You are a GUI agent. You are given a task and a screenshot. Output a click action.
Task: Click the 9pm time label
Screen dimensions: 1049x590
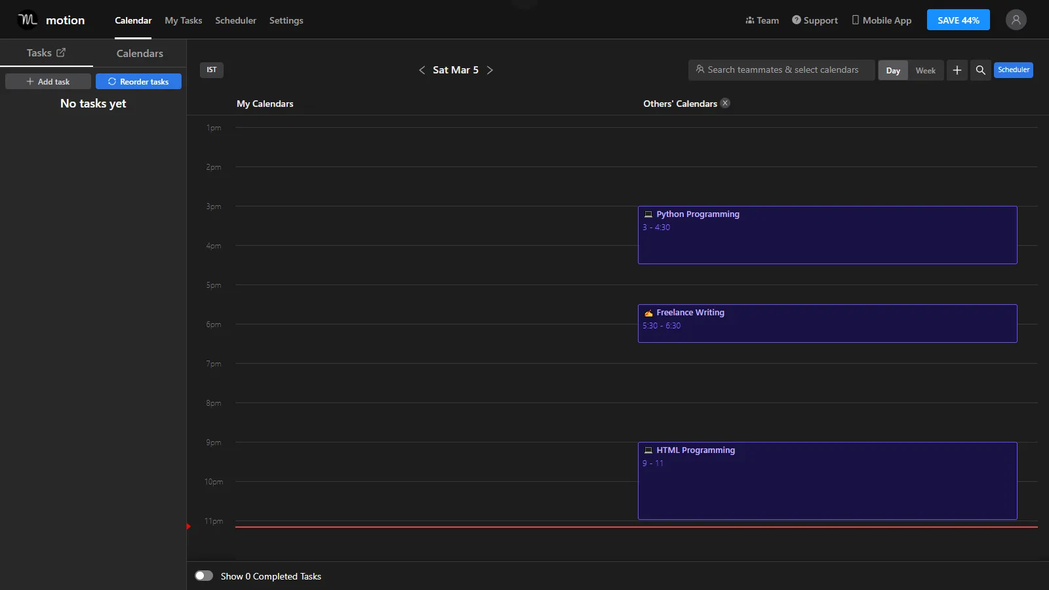(214, 442)
